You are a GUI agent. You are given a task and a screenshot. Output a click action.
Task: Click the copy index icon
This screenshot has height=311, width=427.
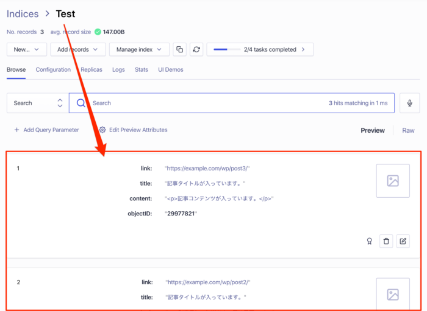(x=179, y=49)
